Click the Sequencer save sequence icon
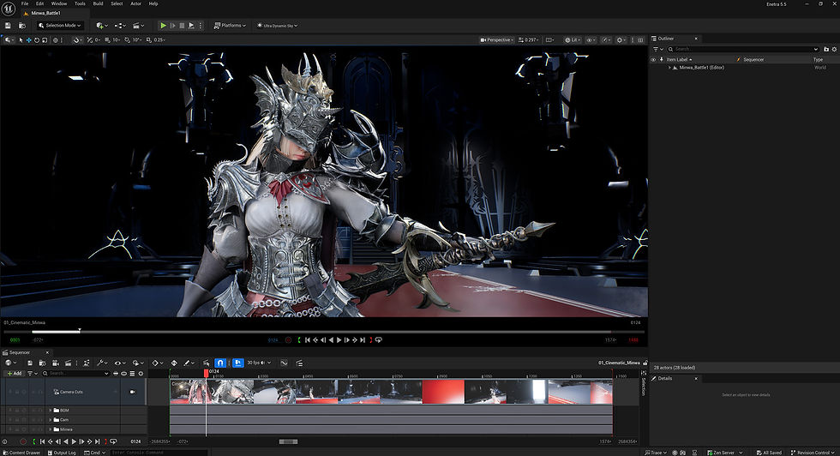Screen dimensions: 840x456 [x=30, y=363]
